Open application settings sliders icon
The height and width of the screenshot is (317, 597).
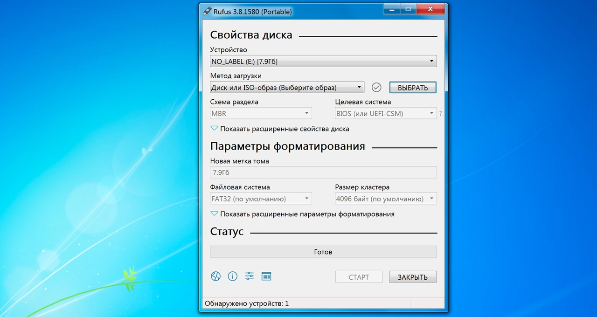pyautogui.click(x=250, y=276)
